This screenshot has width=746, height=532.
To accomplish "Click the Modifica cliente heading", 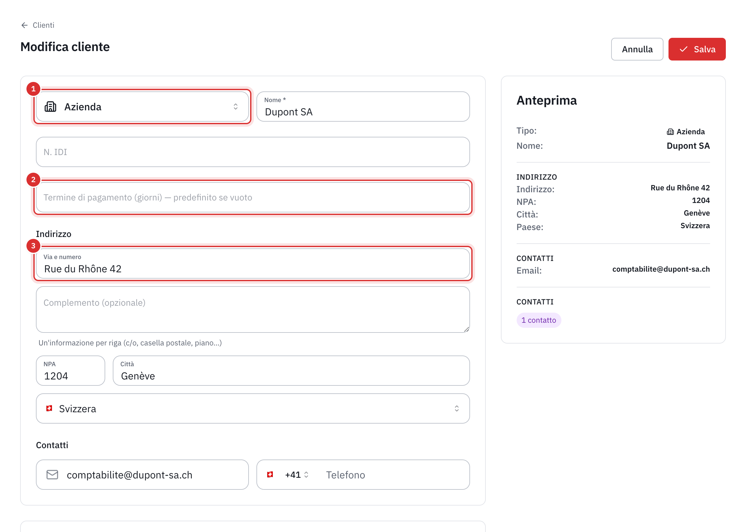I will pyautogui.click(x=65, y=47).
